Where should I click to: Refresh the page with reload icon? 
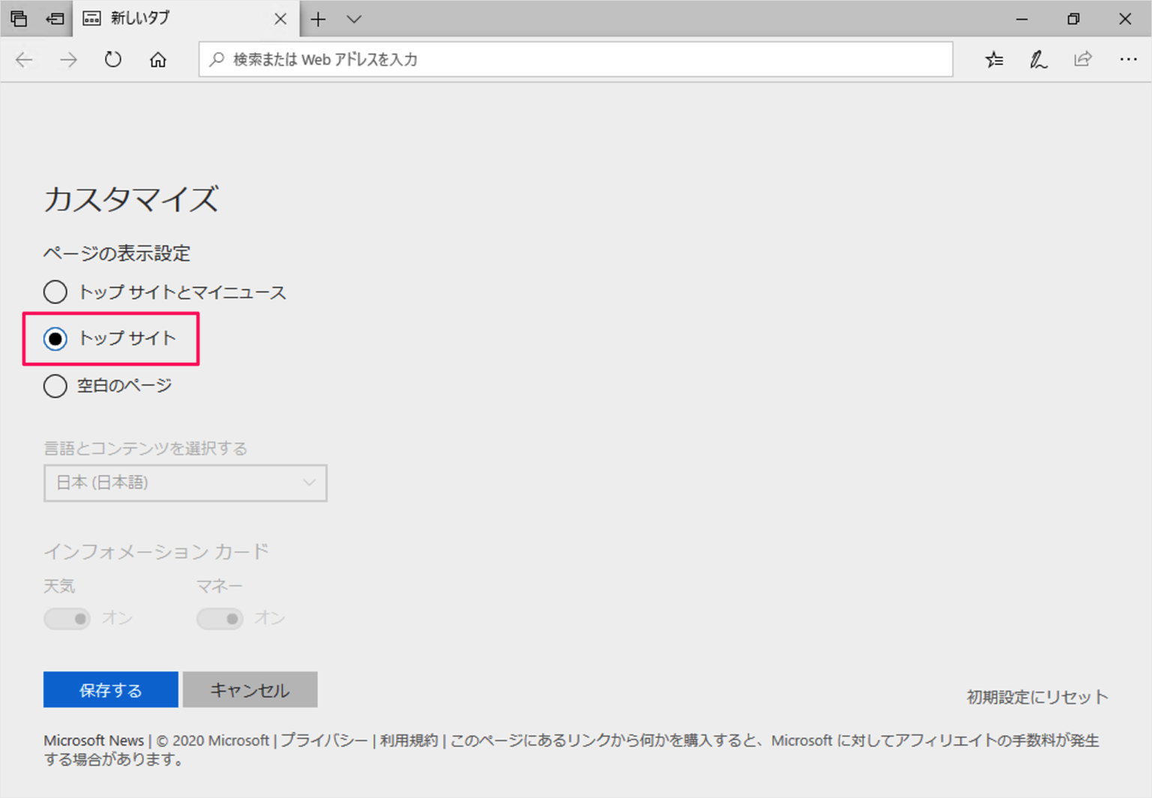click(x=113, y=60)
